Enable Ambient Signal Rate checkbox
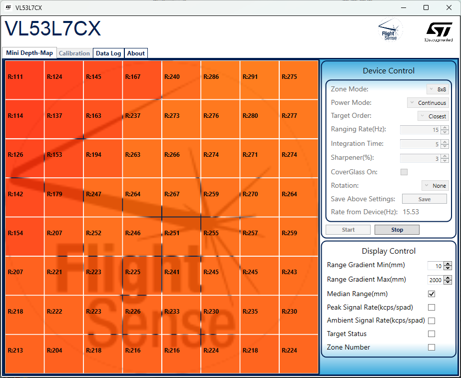 [432, 321]
